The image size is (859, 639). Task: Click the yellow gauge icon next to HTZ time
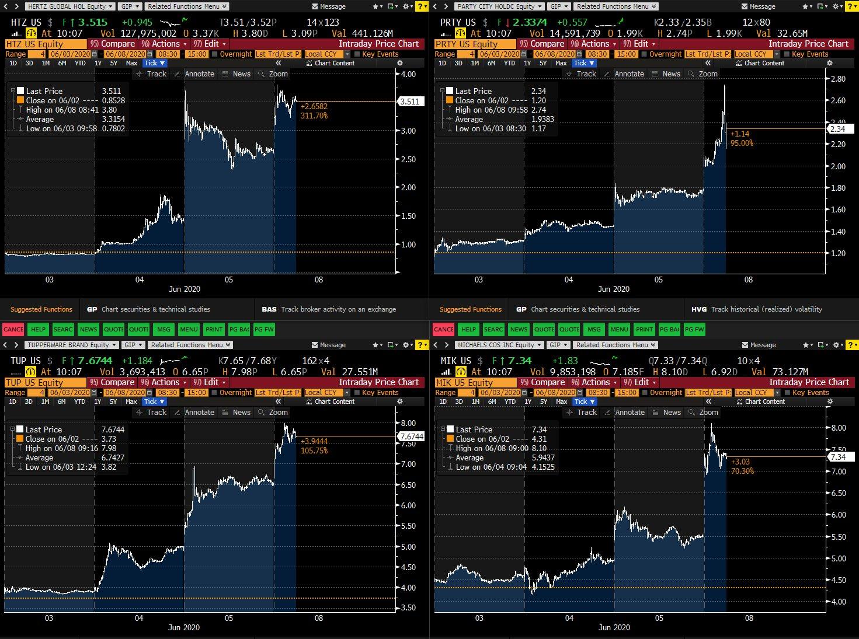(30, 33)
